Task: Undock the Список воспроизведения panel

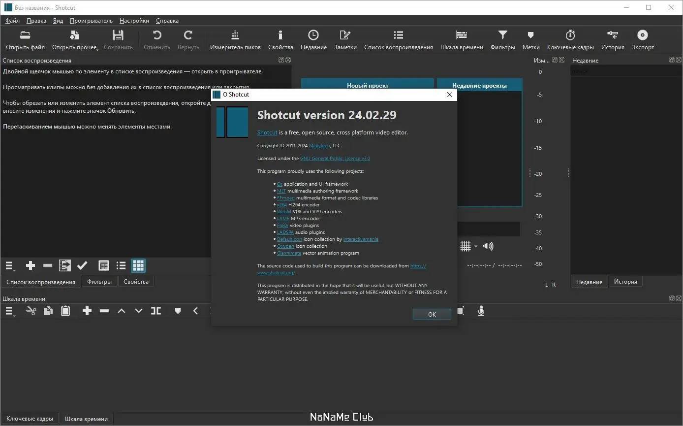Action: [280, 60]
